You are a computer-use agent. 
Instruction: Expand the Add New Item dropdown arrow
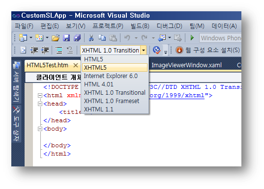(47, 38)
